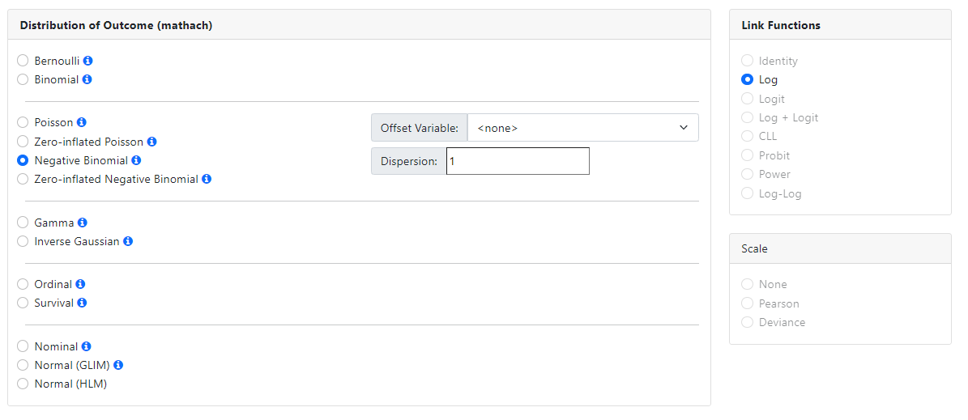This screenshot has height=420, width=968.
Task: Select the Log link function
Action: pyautogui.click(x=747, y=79)
